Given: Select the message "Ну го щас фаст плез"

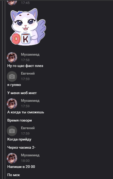Looking at the screenshot, I should [25, 66].
